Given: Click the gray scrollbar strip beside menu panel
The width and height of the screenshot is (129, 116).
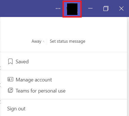Looking at the screenshot, I should coord(128,66).
